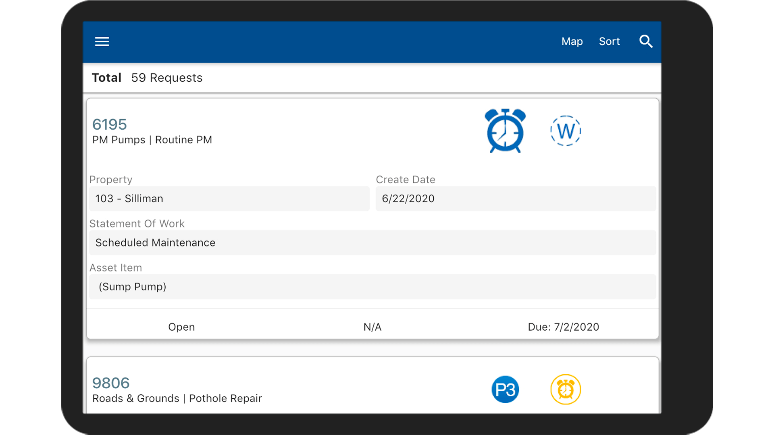Select the Property field showing 103 - Silliman
The width and height of the screenshot is (774, 435).
229,199
